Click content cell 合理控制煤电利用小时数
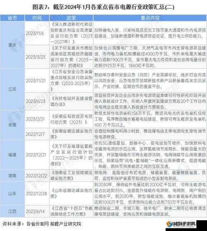This screenshot has height=231, width=207. tap(150, 134)
